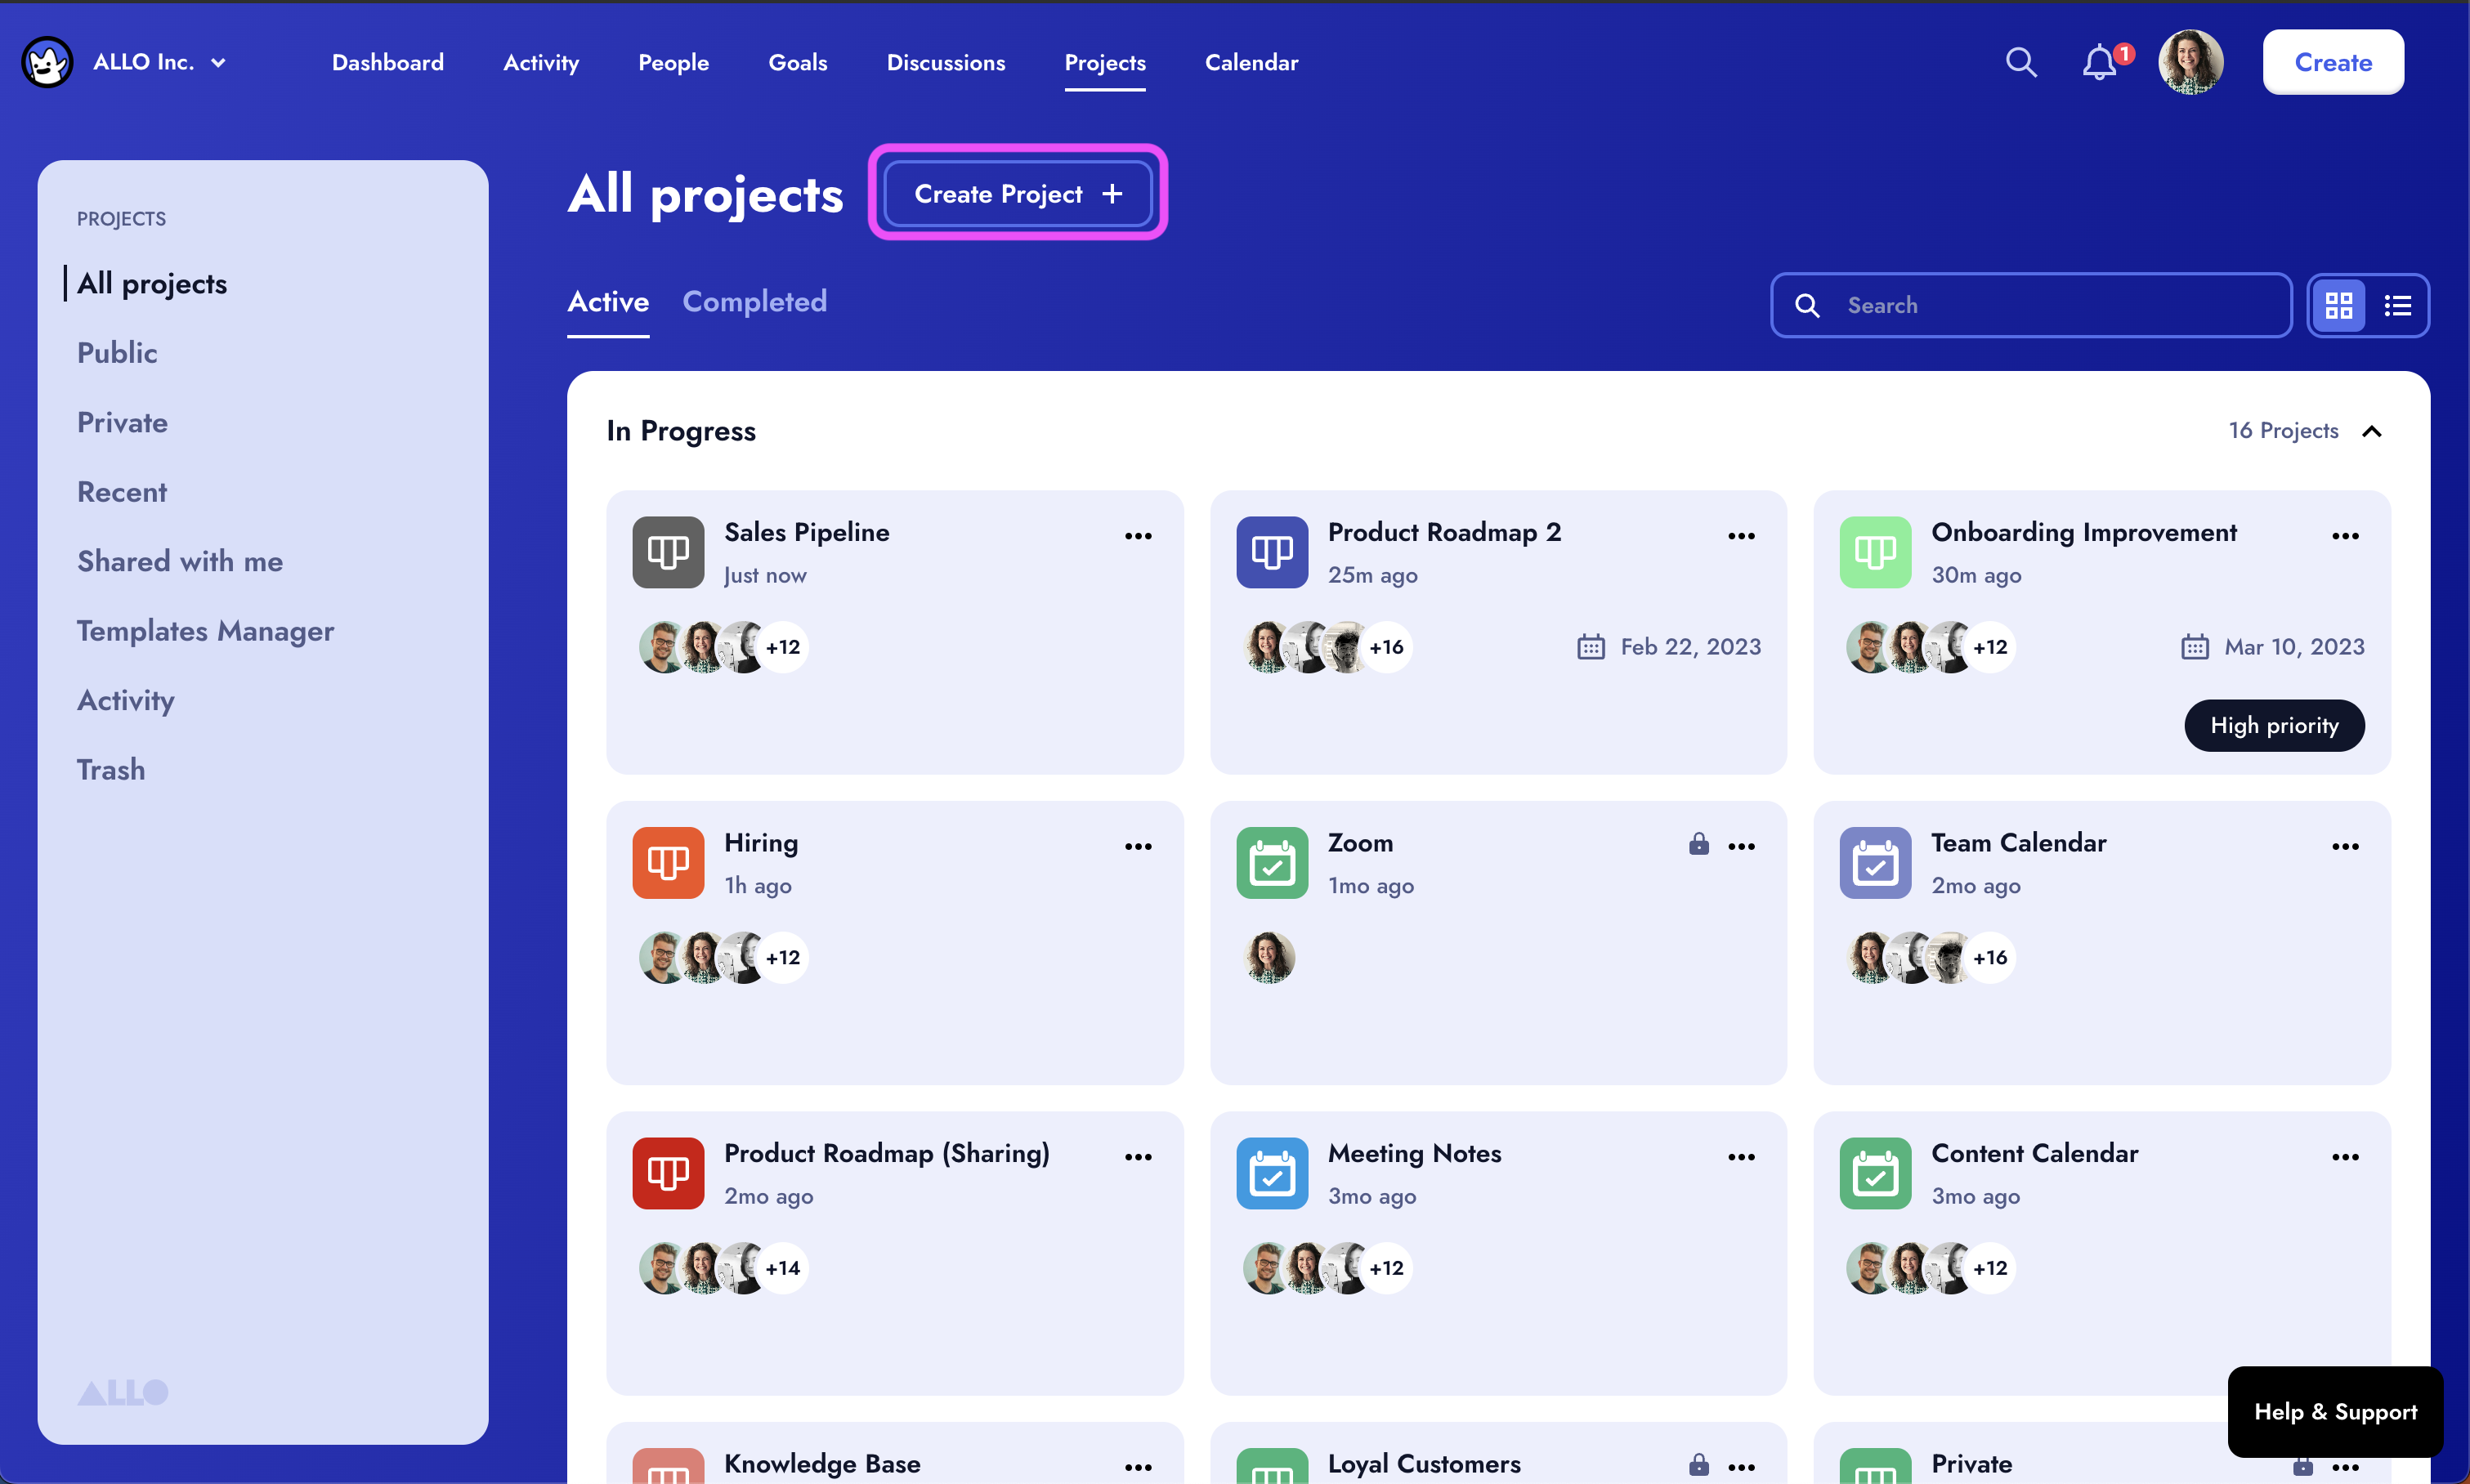The image size is (2470, 1484).
Task: Switch to grid view
Action: click(2338, 305)
